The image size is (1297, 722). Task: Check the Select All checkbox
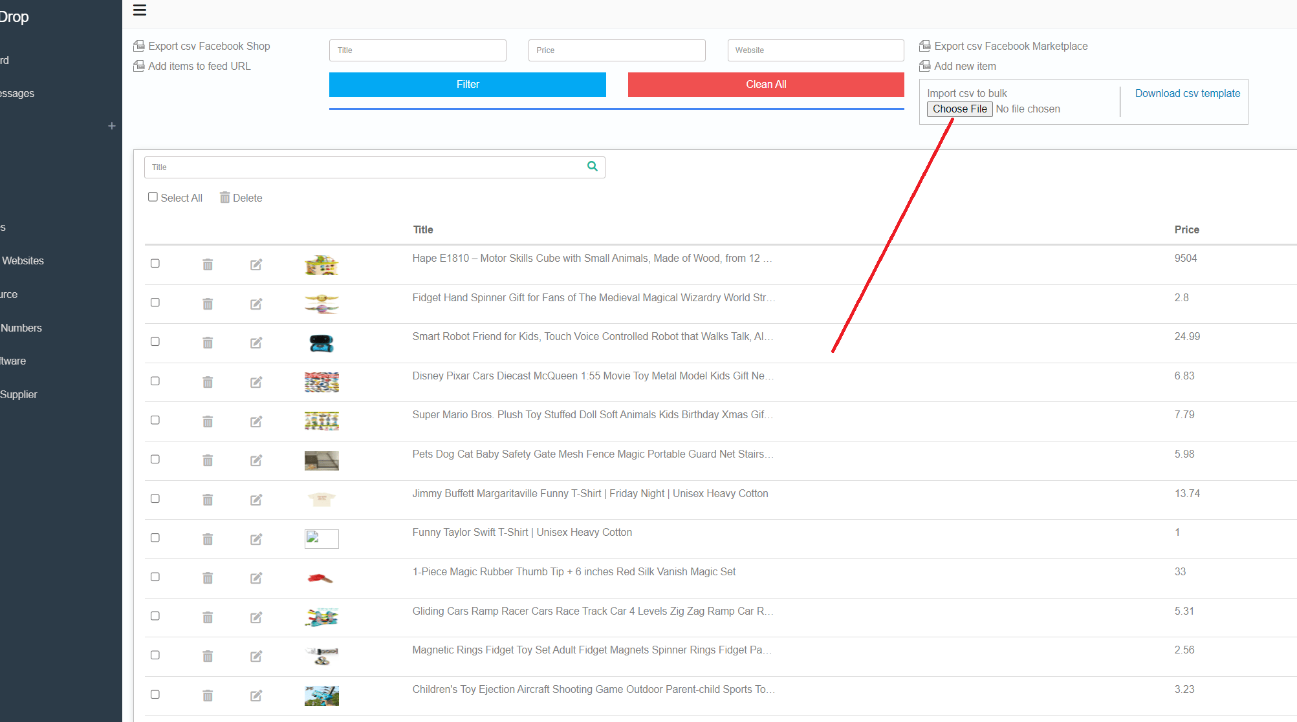click(153, 197)
